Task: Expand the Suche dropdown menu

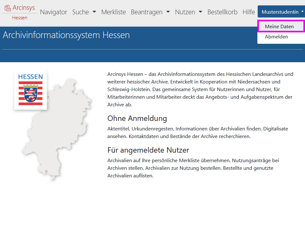Action: pyautogui.click(x=84, y=12)
